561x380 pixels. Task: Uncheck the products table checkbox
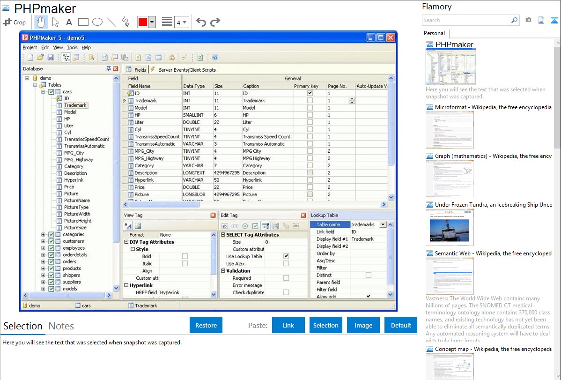51,268
